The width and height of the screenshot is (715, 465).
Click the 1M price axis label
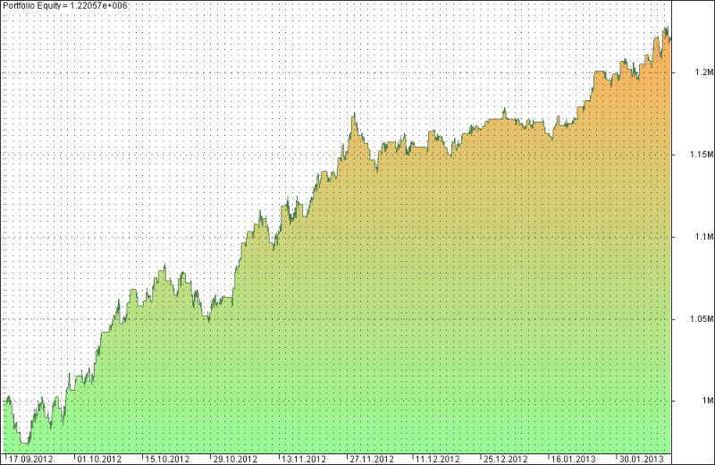click(707, 401)
